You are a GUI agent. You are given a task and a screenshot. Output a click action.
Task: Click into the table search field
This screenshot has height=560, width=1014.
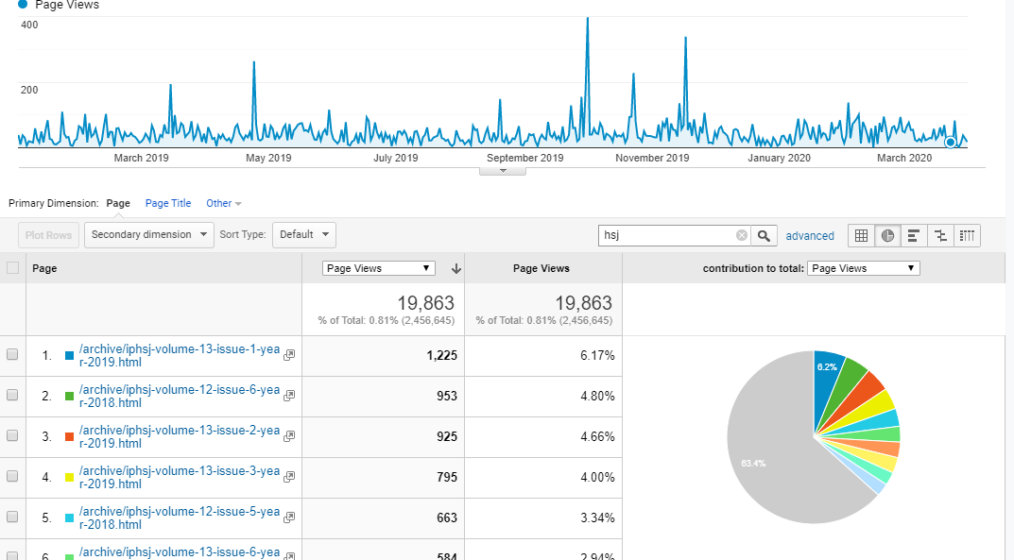pyautogui.click(x=666, y=235)
